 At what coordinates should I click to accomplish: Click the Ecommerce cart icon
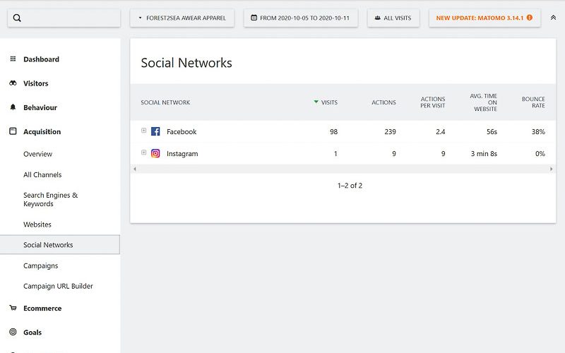[13, 309]
